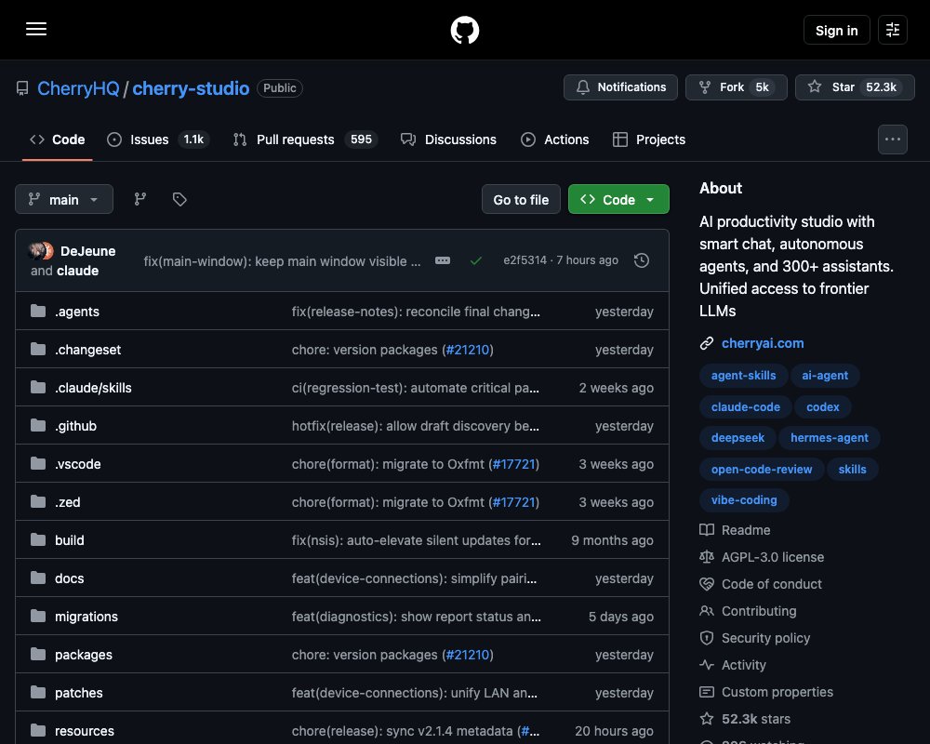Open the Discussions tab
Screen dimensions: 930x744
(448, 139)
